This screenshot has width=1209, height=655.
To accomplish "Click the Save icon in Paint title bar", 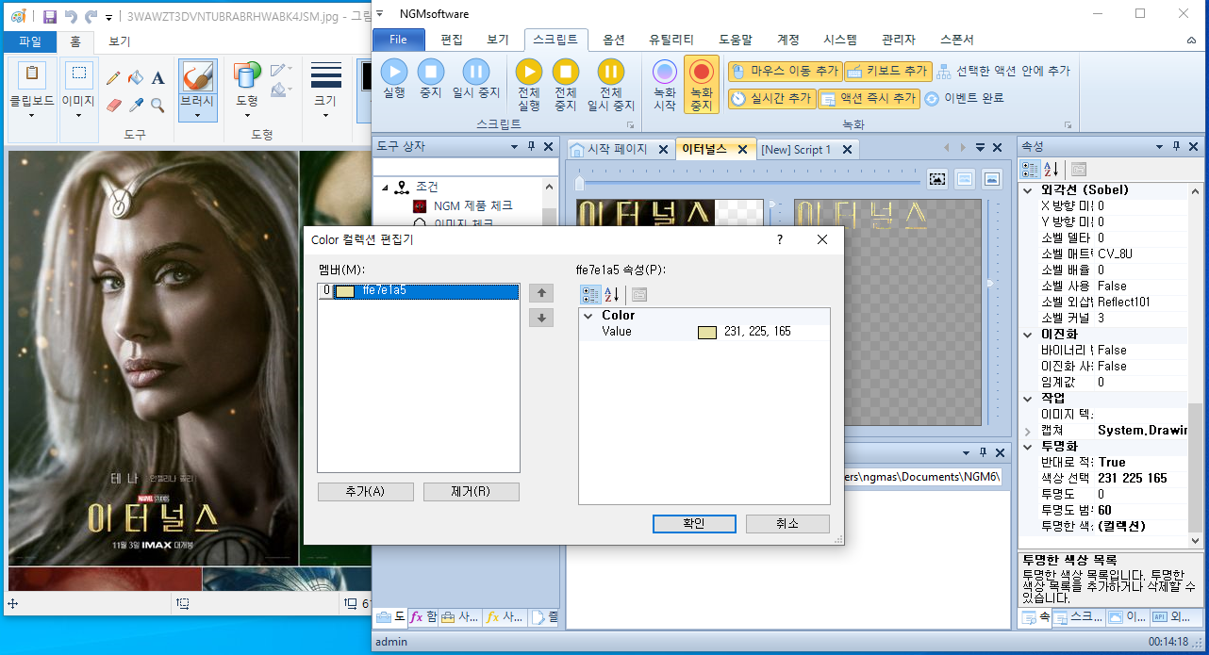I will [x=50, y=17].
